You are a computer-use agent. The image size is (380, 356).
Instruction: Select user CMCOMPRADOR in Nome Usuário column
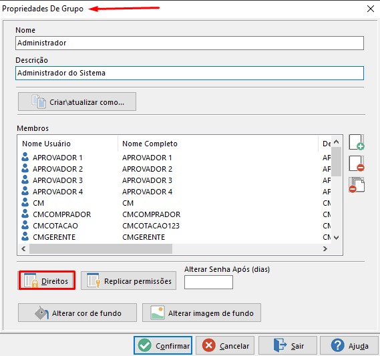(x=62, y=214)
